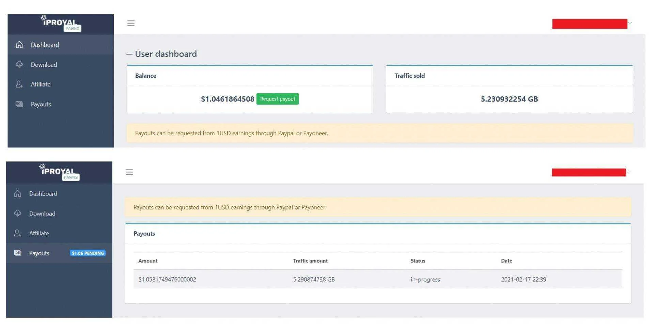Image resolution: width=654 pixels, height=330 pixels.
Task: Click the Status column header
Action: pyautogui.click(x=418, y=261)
